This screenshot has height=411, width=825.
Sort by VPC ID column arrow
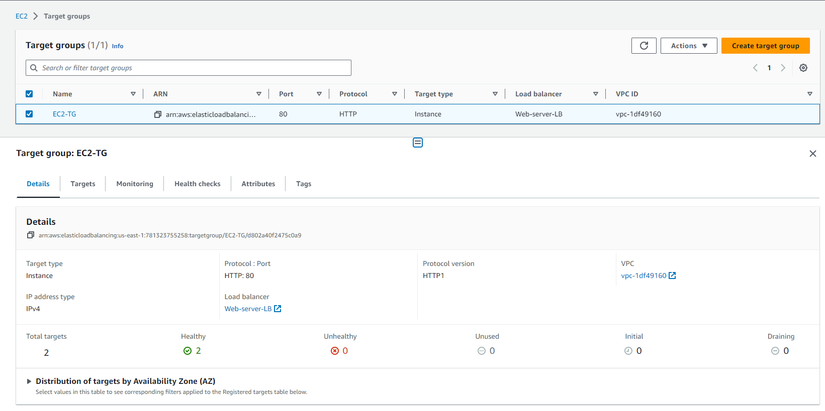pos(810,94)
